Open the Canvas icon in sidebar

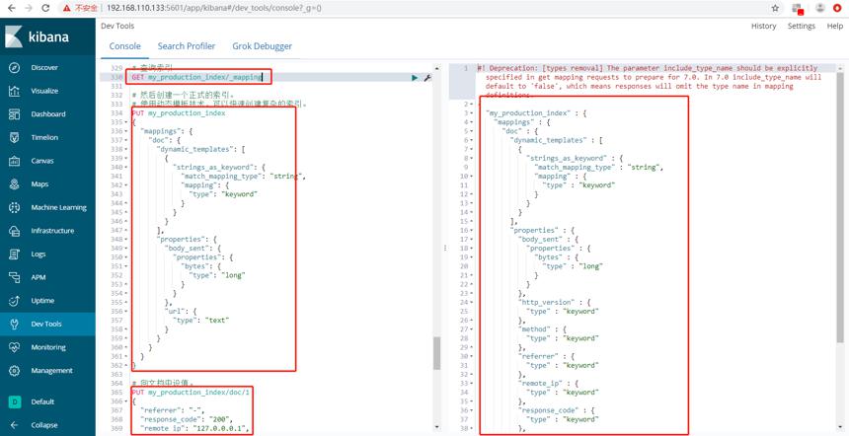[15, 161]
